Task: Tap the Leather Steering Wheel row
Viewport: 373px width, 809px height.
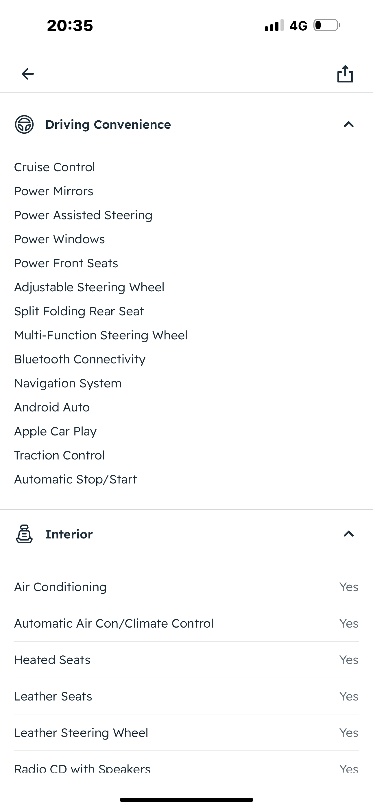Action: (186, 733)
